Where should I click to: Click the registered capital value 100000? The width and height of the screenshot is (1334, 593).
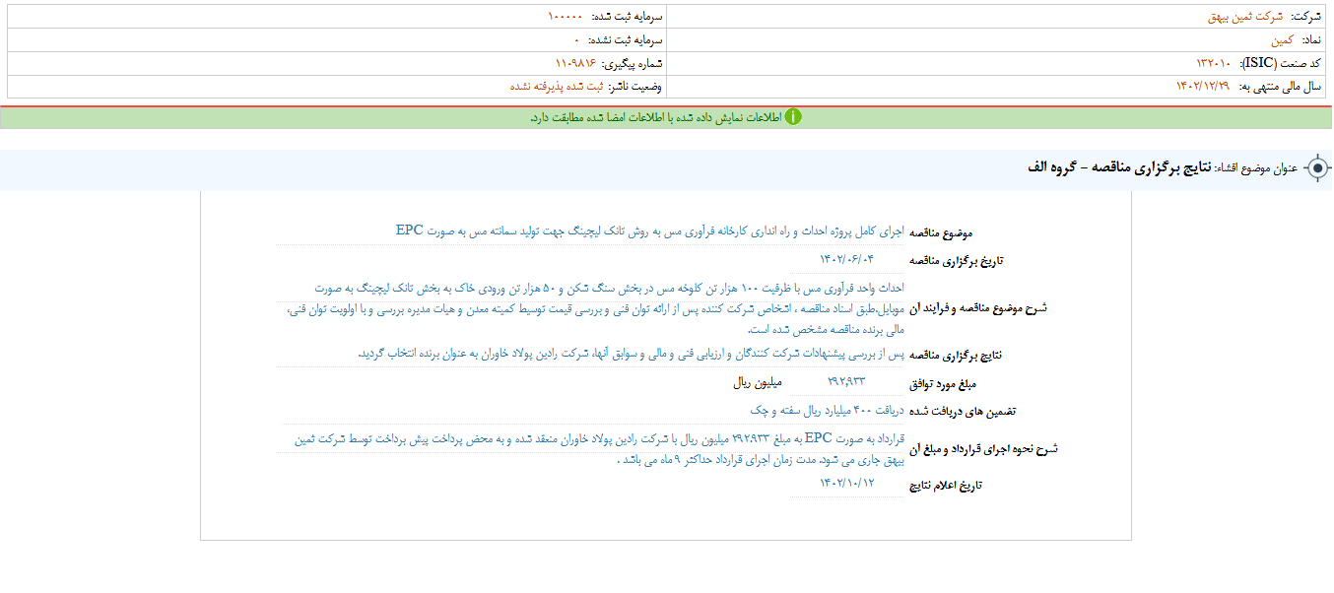[x=565, y=17]
